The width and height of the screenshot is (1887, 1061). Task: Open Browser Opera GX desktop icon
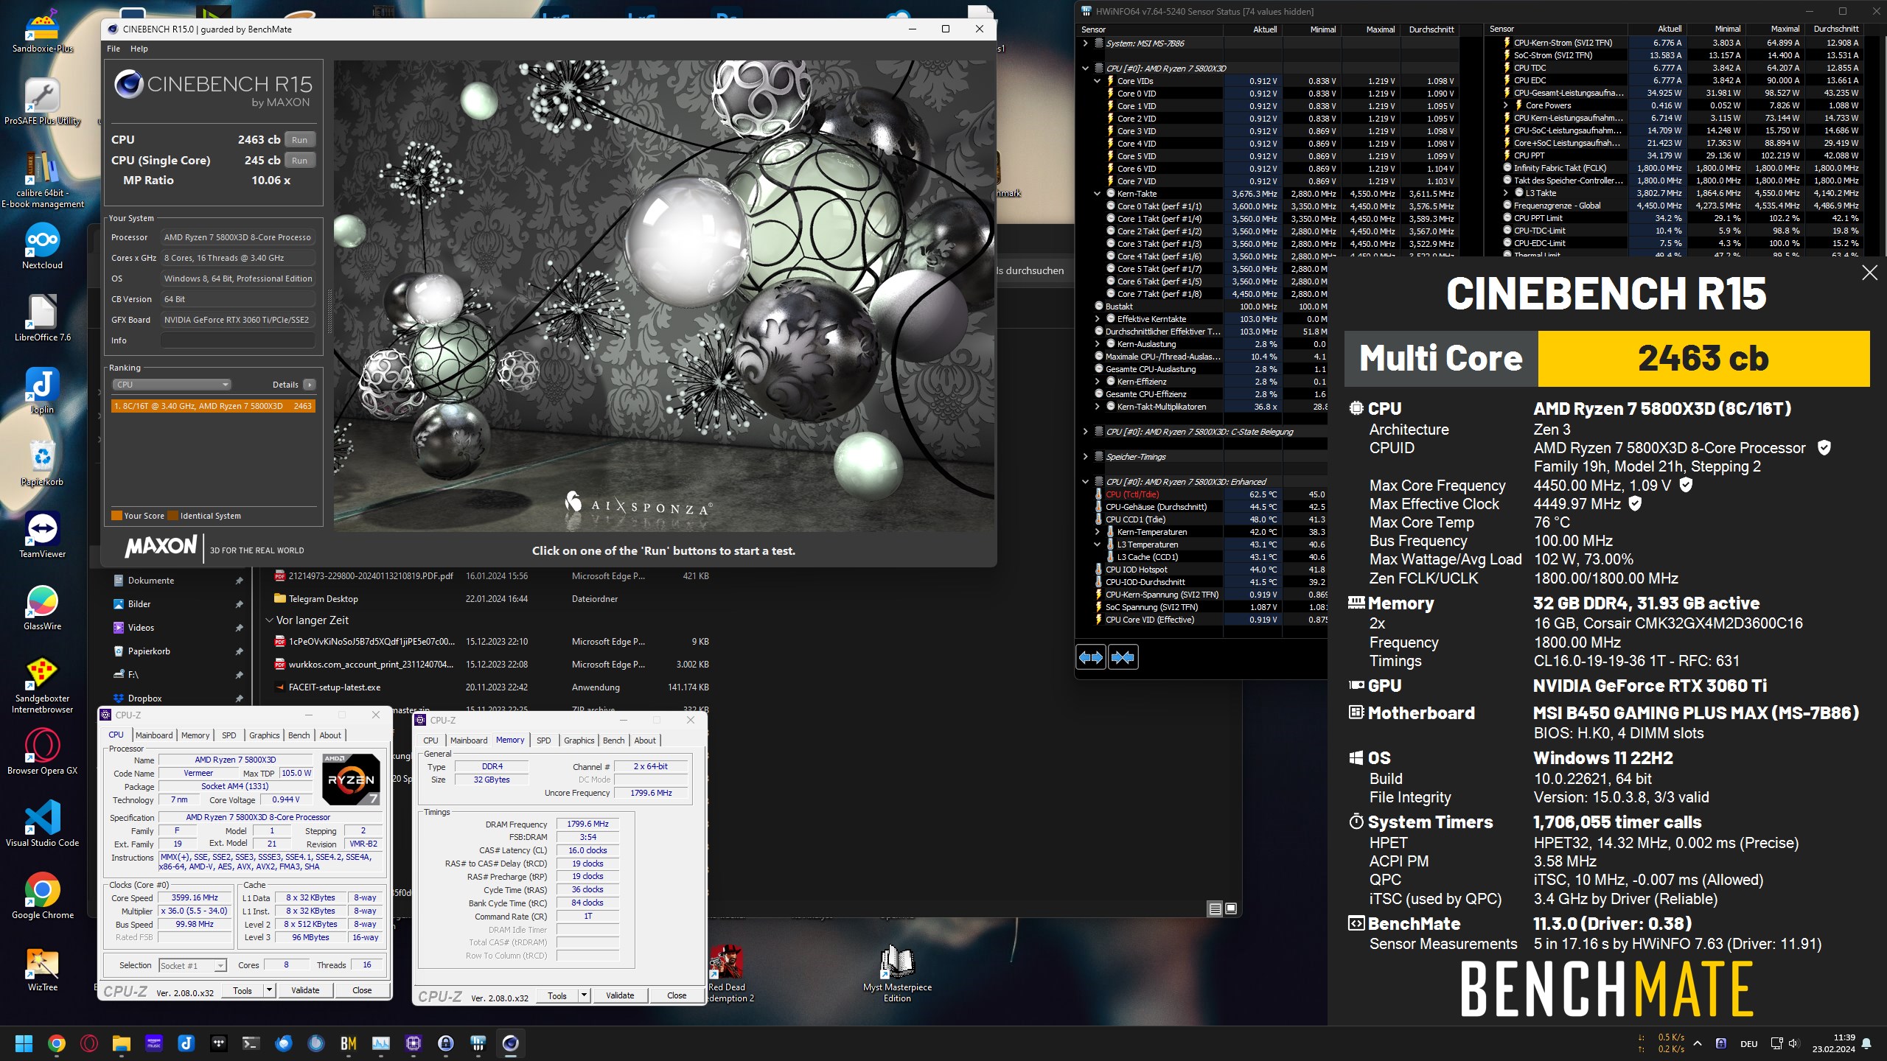(x=42, y=752)
